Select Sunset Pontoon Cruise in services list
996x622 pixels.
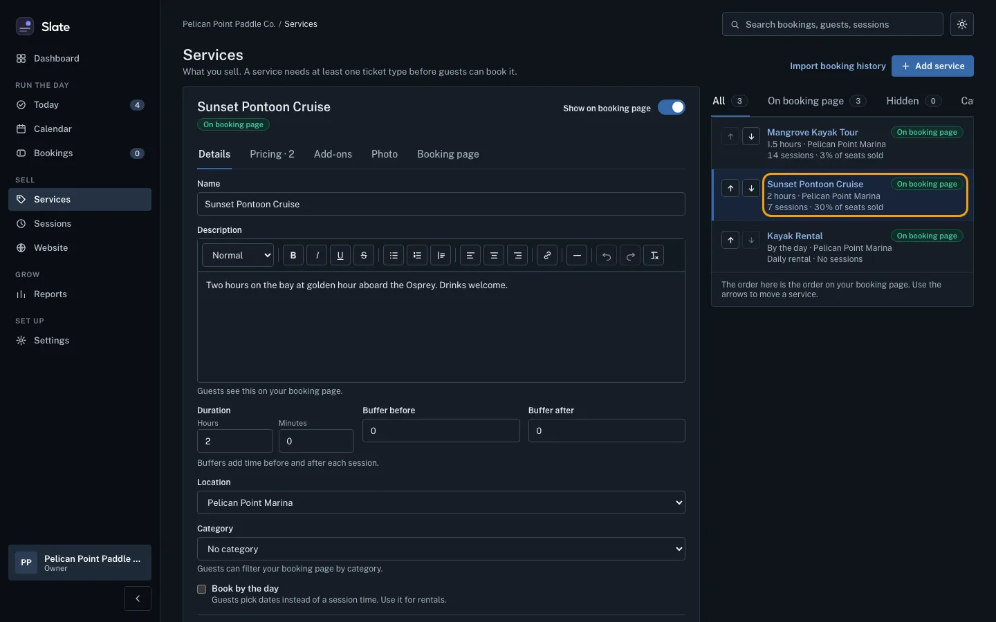pos(865,196)
